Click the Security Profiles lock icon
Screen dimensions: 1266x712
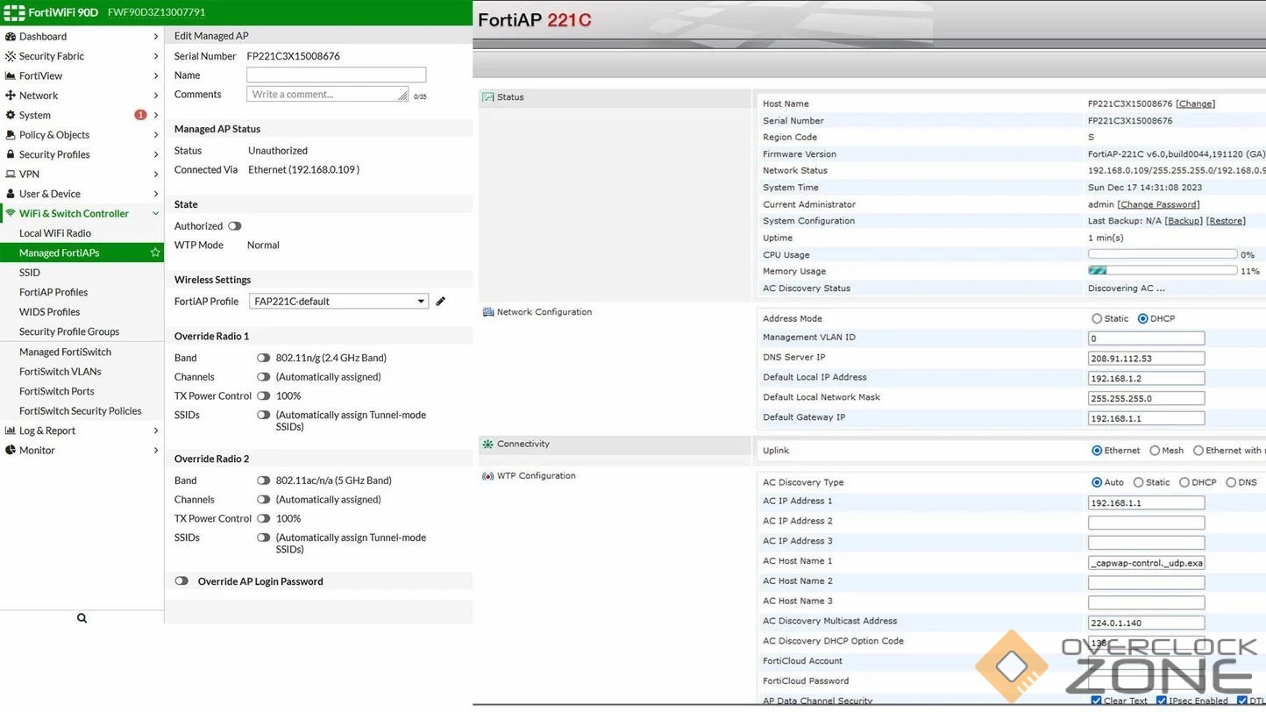point(11,155)
